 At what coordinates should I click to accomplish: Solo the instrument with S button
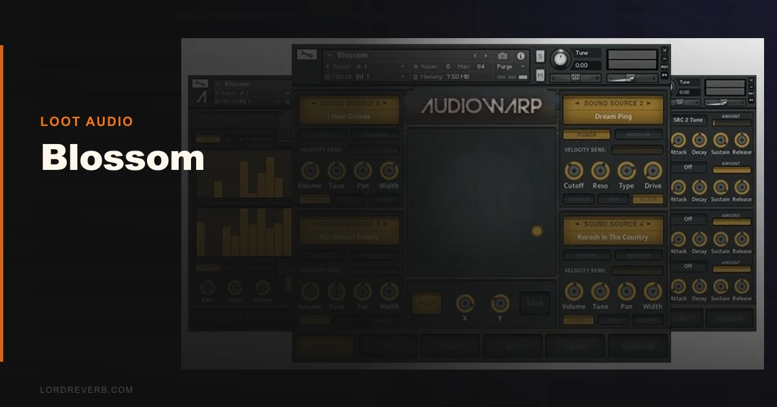pyautogui.click(x=540, y=56)
